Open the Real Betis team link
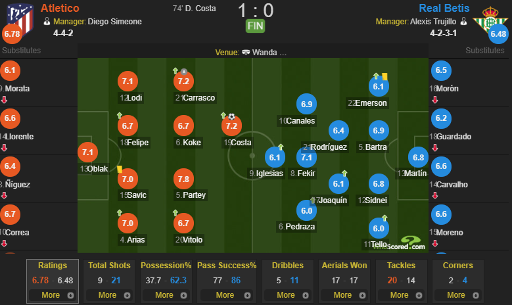Screen dimensions: 512x305 click(444, 8)
